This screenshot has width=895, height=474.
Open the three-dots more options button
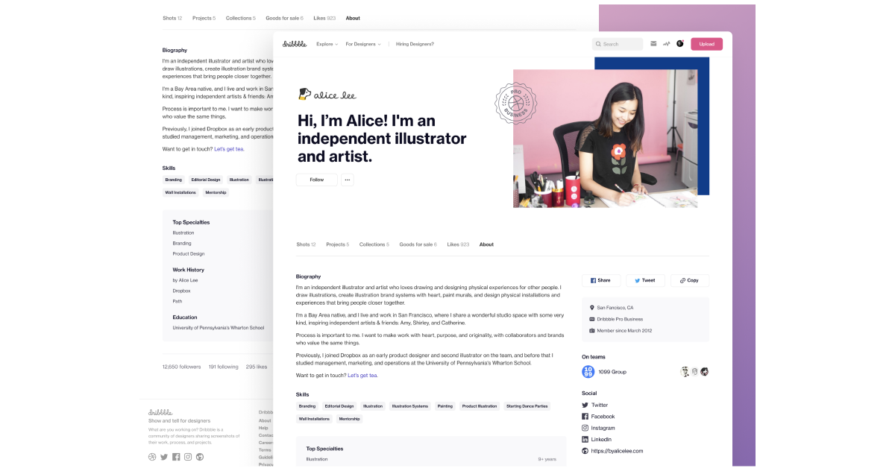pyautogui.click(x=347, y=180)
